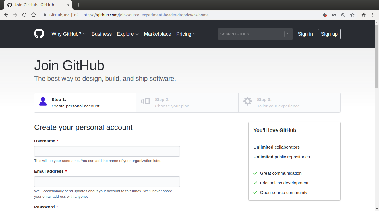Click the Step 1 person icon

coord(43,101)
